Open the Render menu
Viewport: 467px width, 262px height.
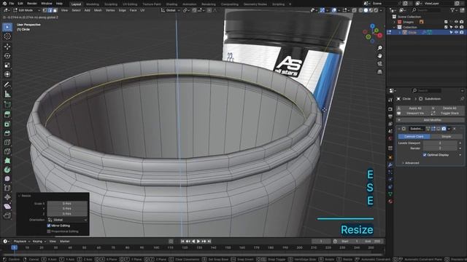32,4
